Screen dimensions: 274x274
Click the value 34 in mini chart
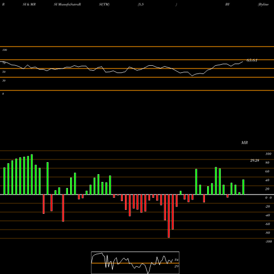[176, 260]
